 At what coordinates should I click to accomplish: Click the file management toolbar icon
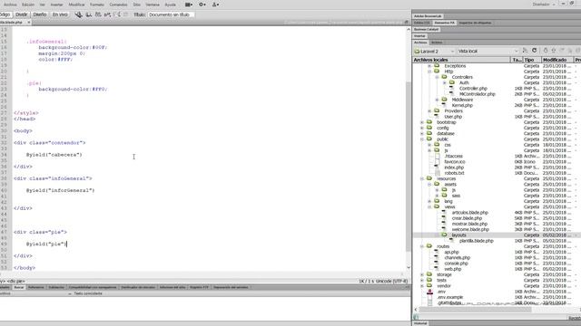(98, 14)
